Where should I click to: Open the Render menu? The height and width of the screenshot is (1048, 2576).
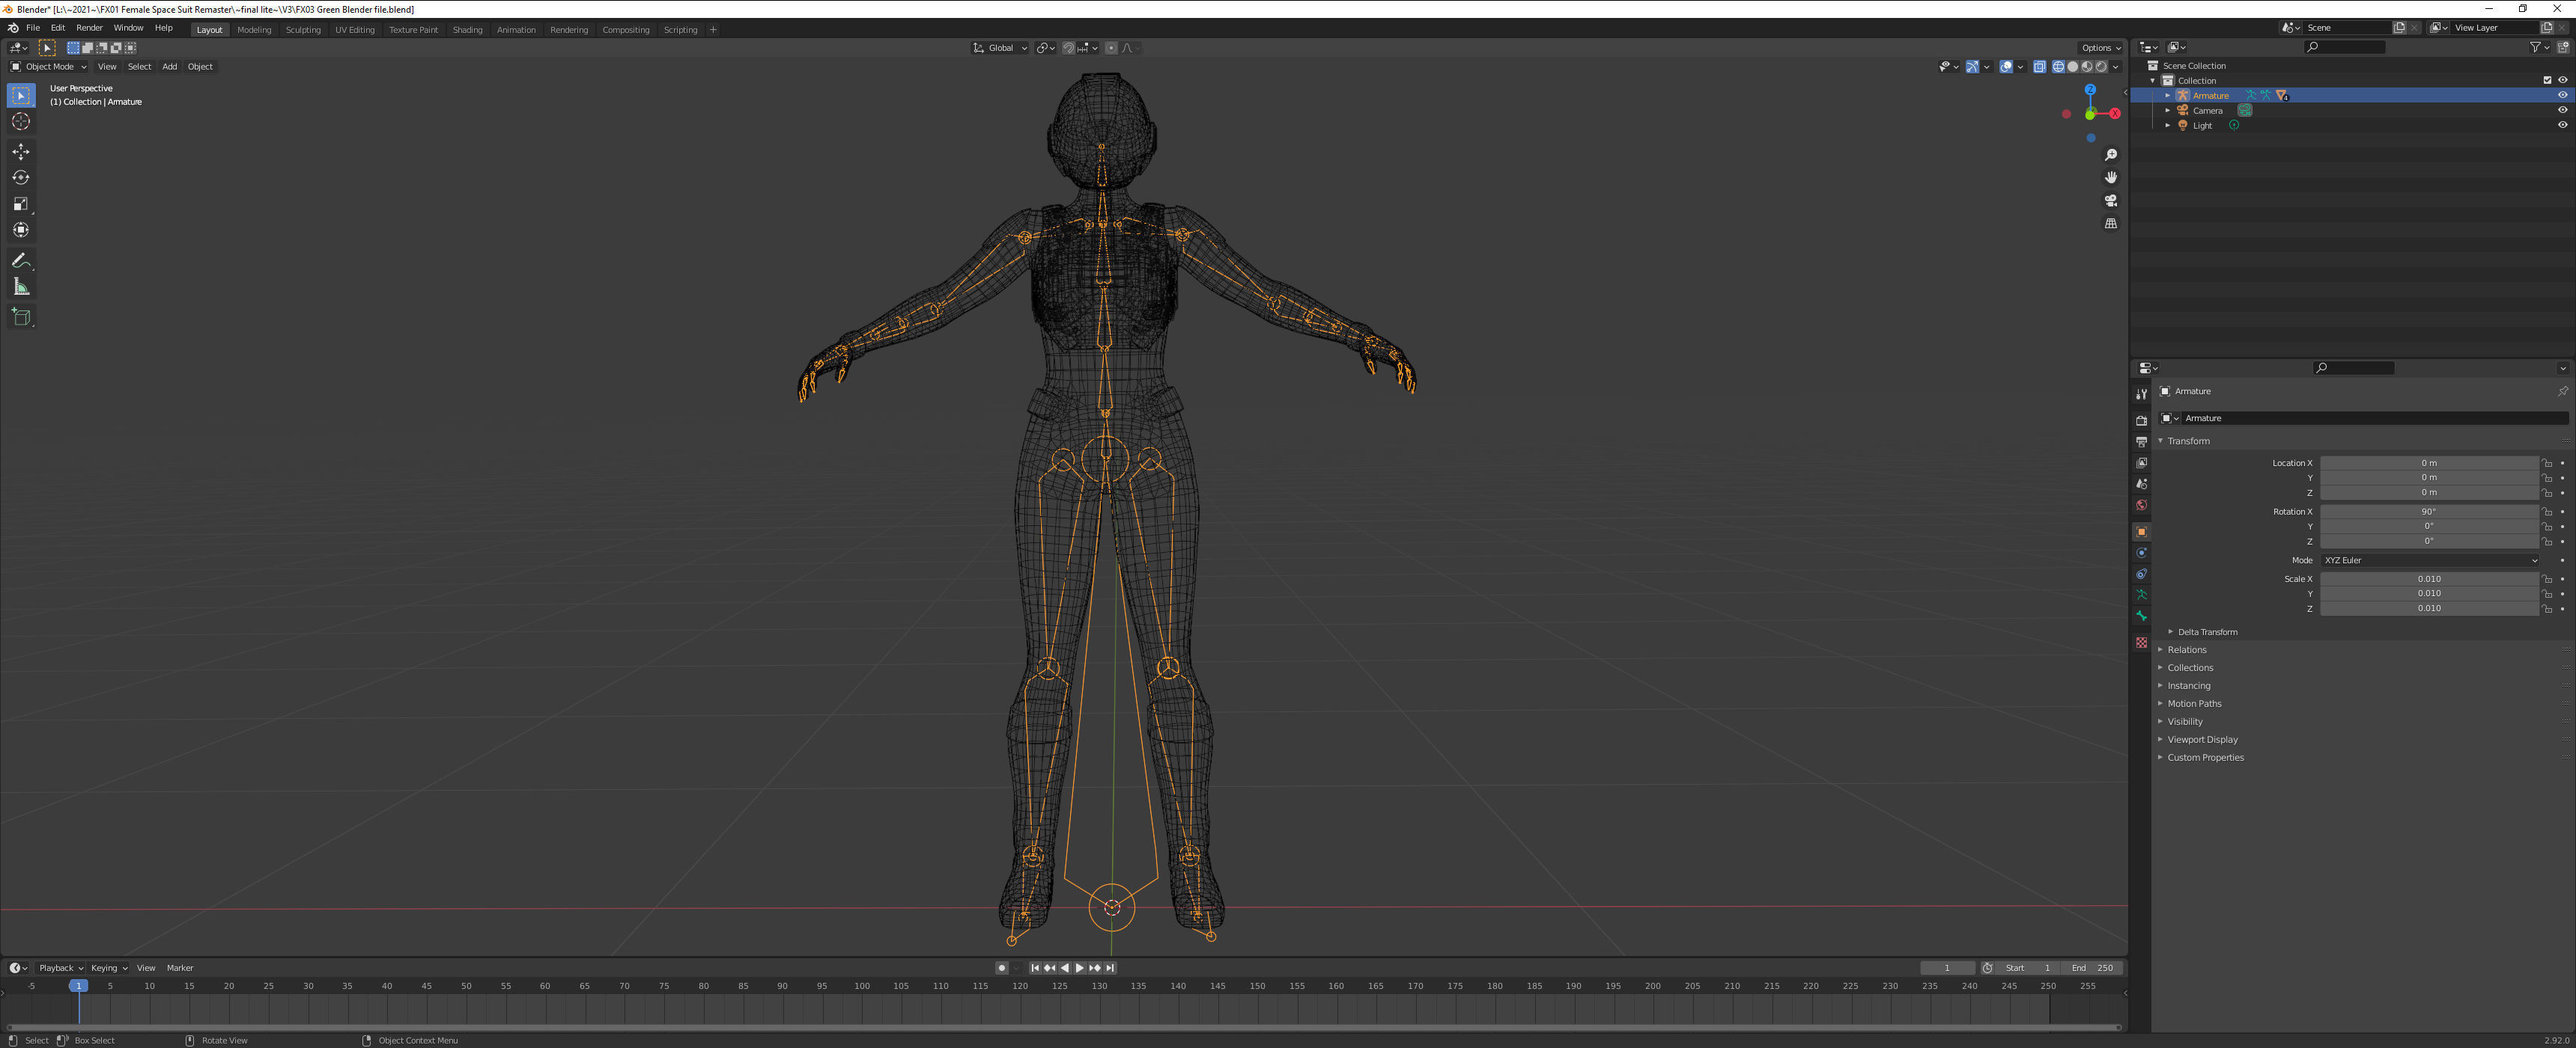coord(89,28)
